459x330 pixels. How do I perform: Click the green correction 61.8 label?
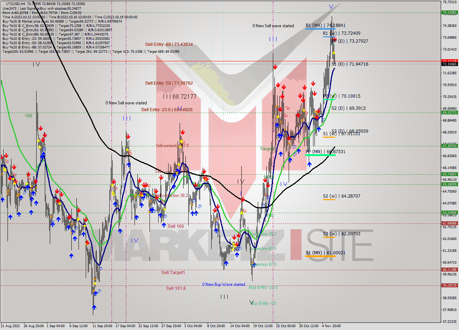(x=264, y=249)
